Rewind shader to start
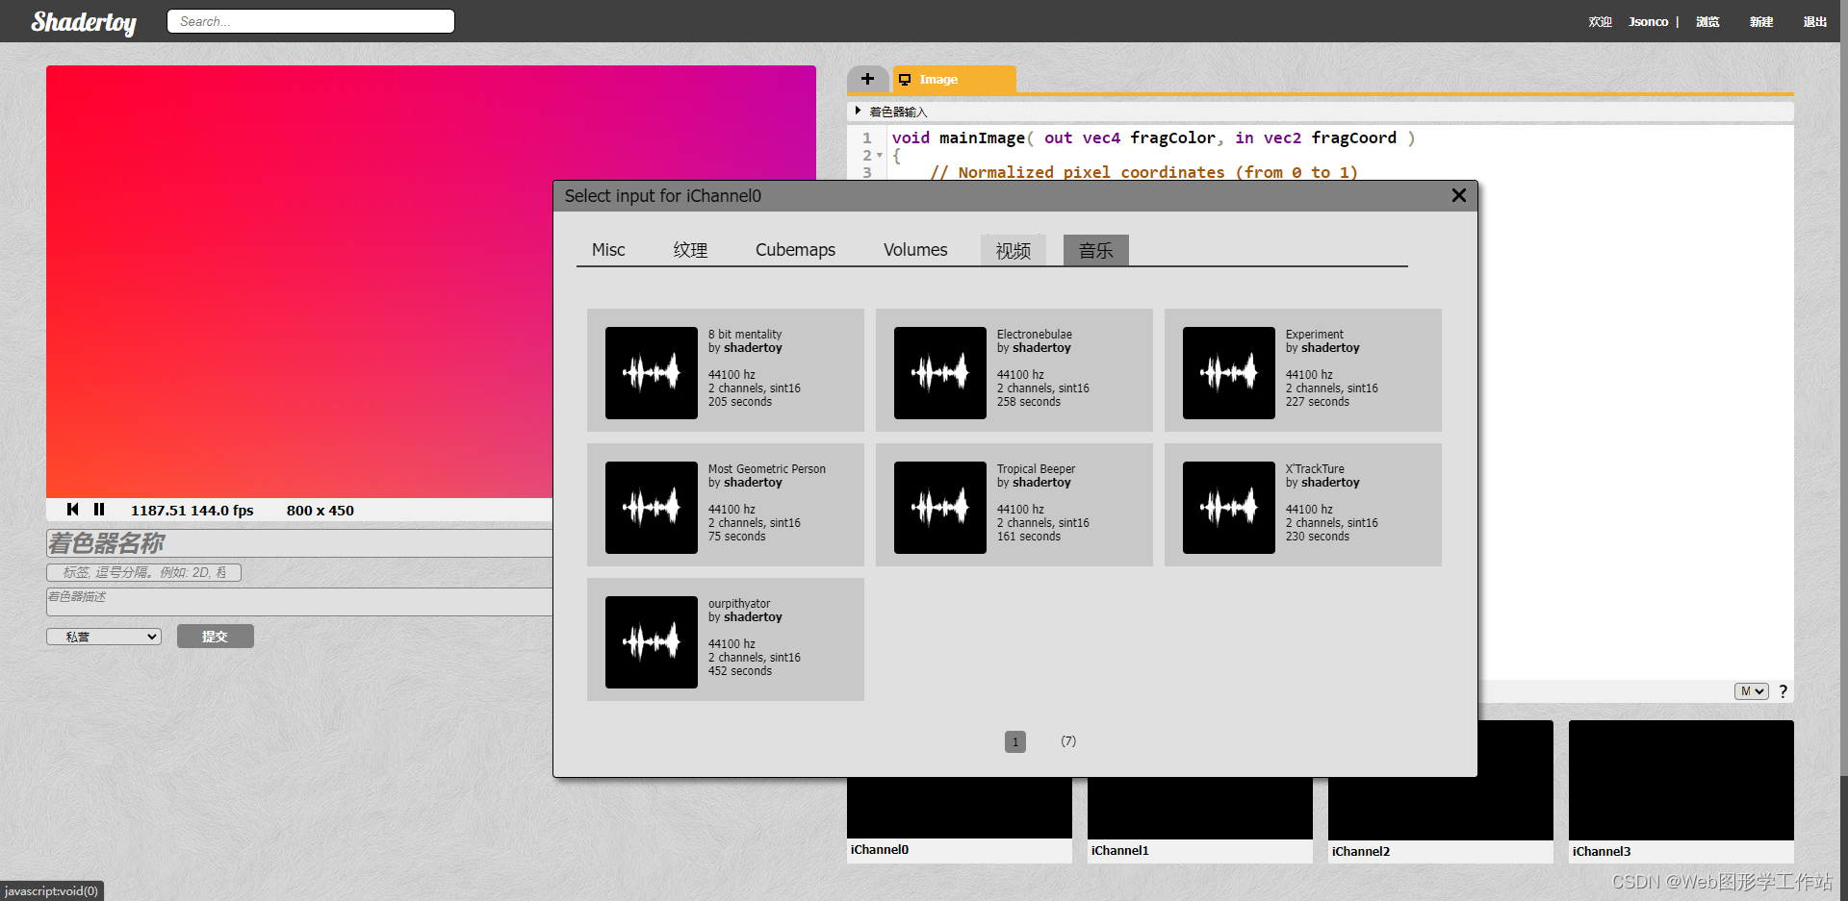Viewport: 1848px width, 901px height. tap(73, 510)
